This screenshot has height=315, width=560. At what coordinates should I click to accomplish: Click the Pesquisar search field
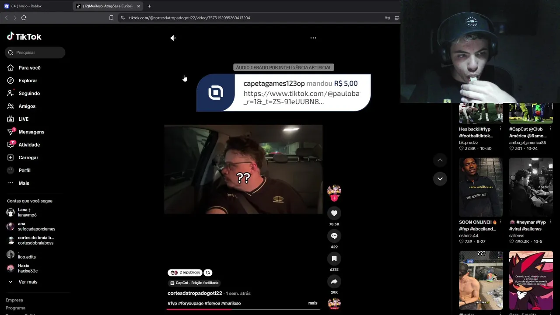[35, 52]
